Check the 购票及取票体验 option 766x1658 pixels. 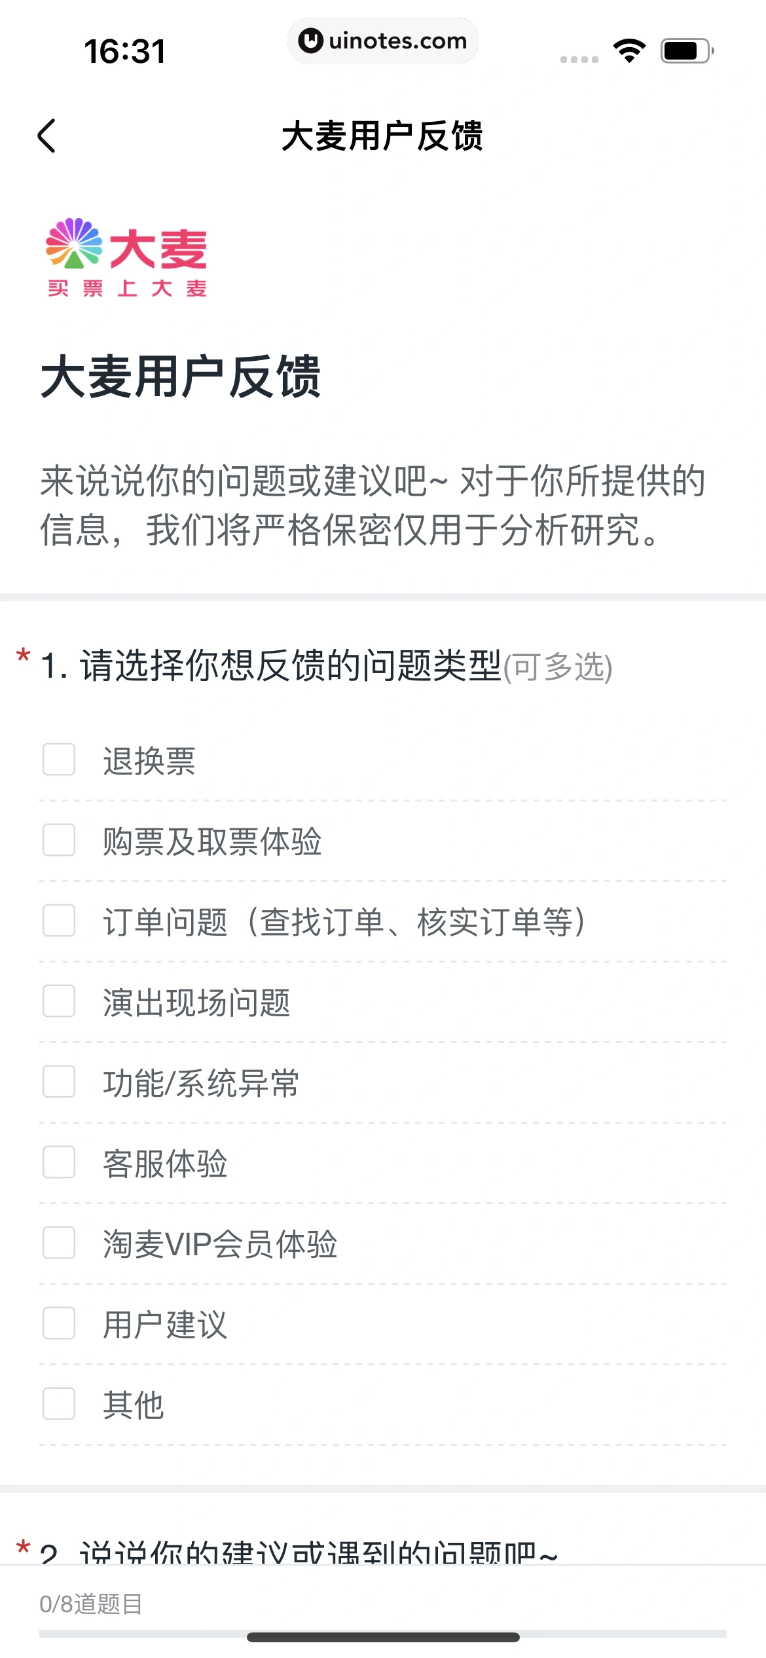click(59, 840)
